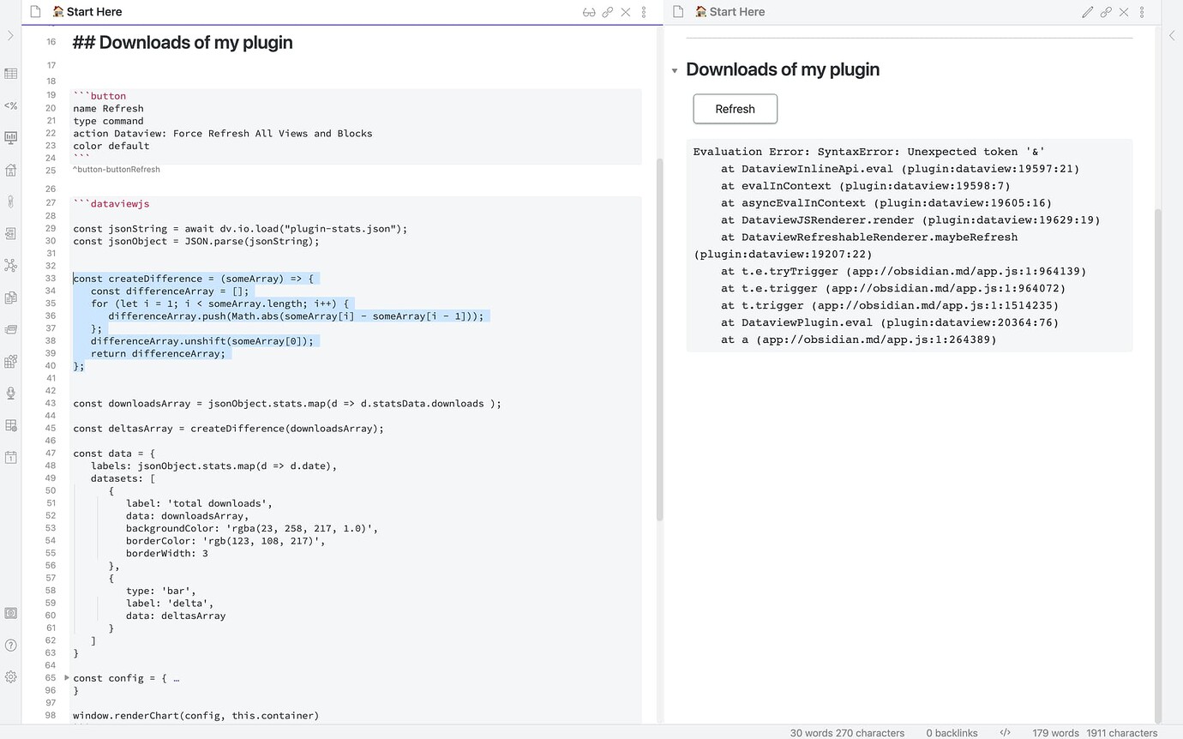This screenshot has height=739, width=1183.
Task: Collapse the right sidebar with chevron
Action: tap(1172, 35)
